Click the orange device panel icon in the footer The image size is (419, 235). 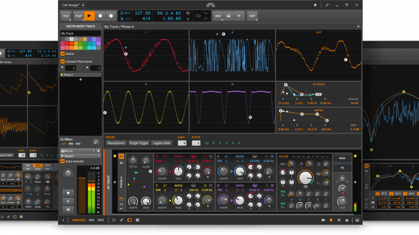click(130, 220)
